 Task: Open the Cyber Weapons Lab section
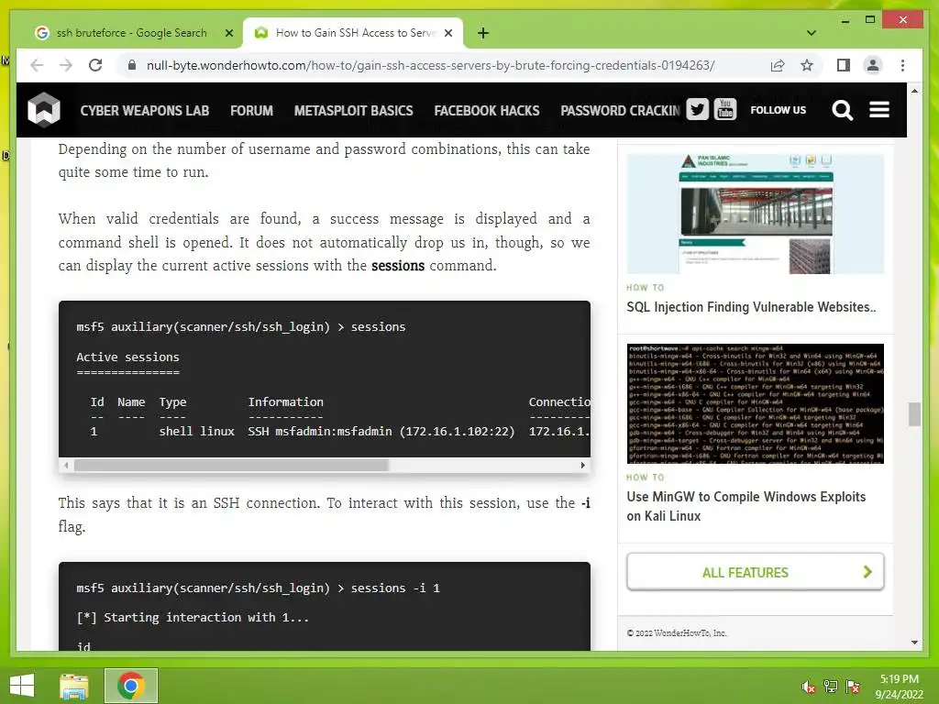(x=144, y=111)
